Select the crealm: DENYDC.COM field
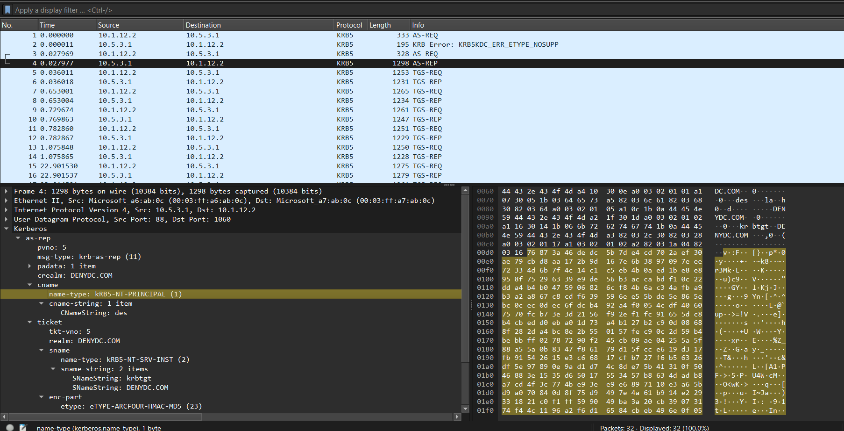844x431 pixels. (x=75, y=275)
